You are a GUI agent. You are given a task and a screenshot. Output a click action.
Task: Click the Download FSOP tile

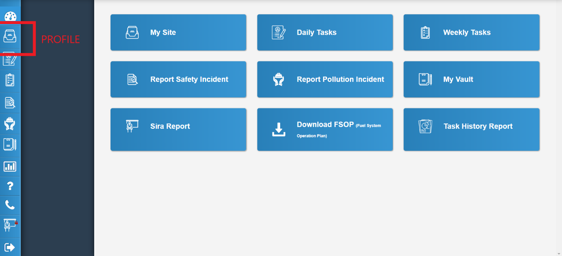pos(325,129)
